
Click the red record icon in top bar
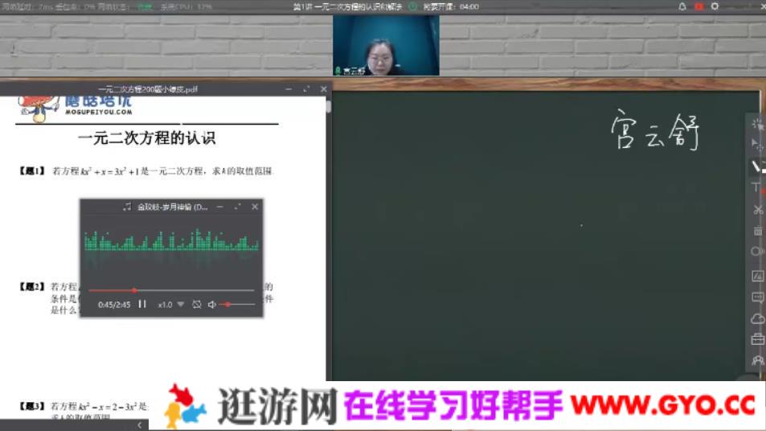[x=698, y=6]
